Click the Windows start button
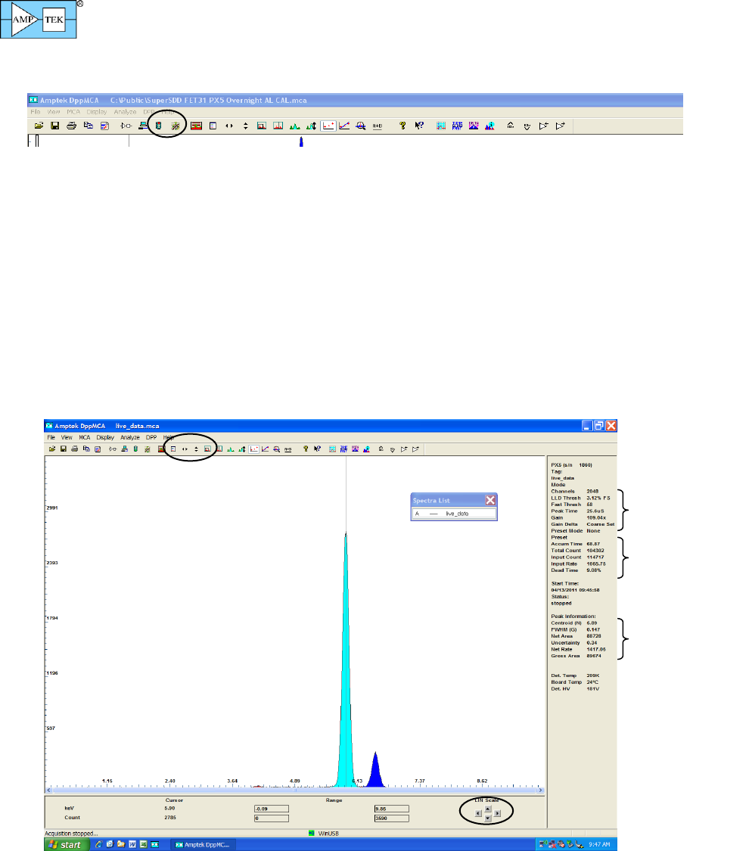749x851 pixels. [x=67, y=844]
